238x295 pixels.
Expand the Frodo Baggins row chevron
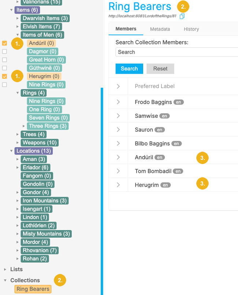point(118,102)
